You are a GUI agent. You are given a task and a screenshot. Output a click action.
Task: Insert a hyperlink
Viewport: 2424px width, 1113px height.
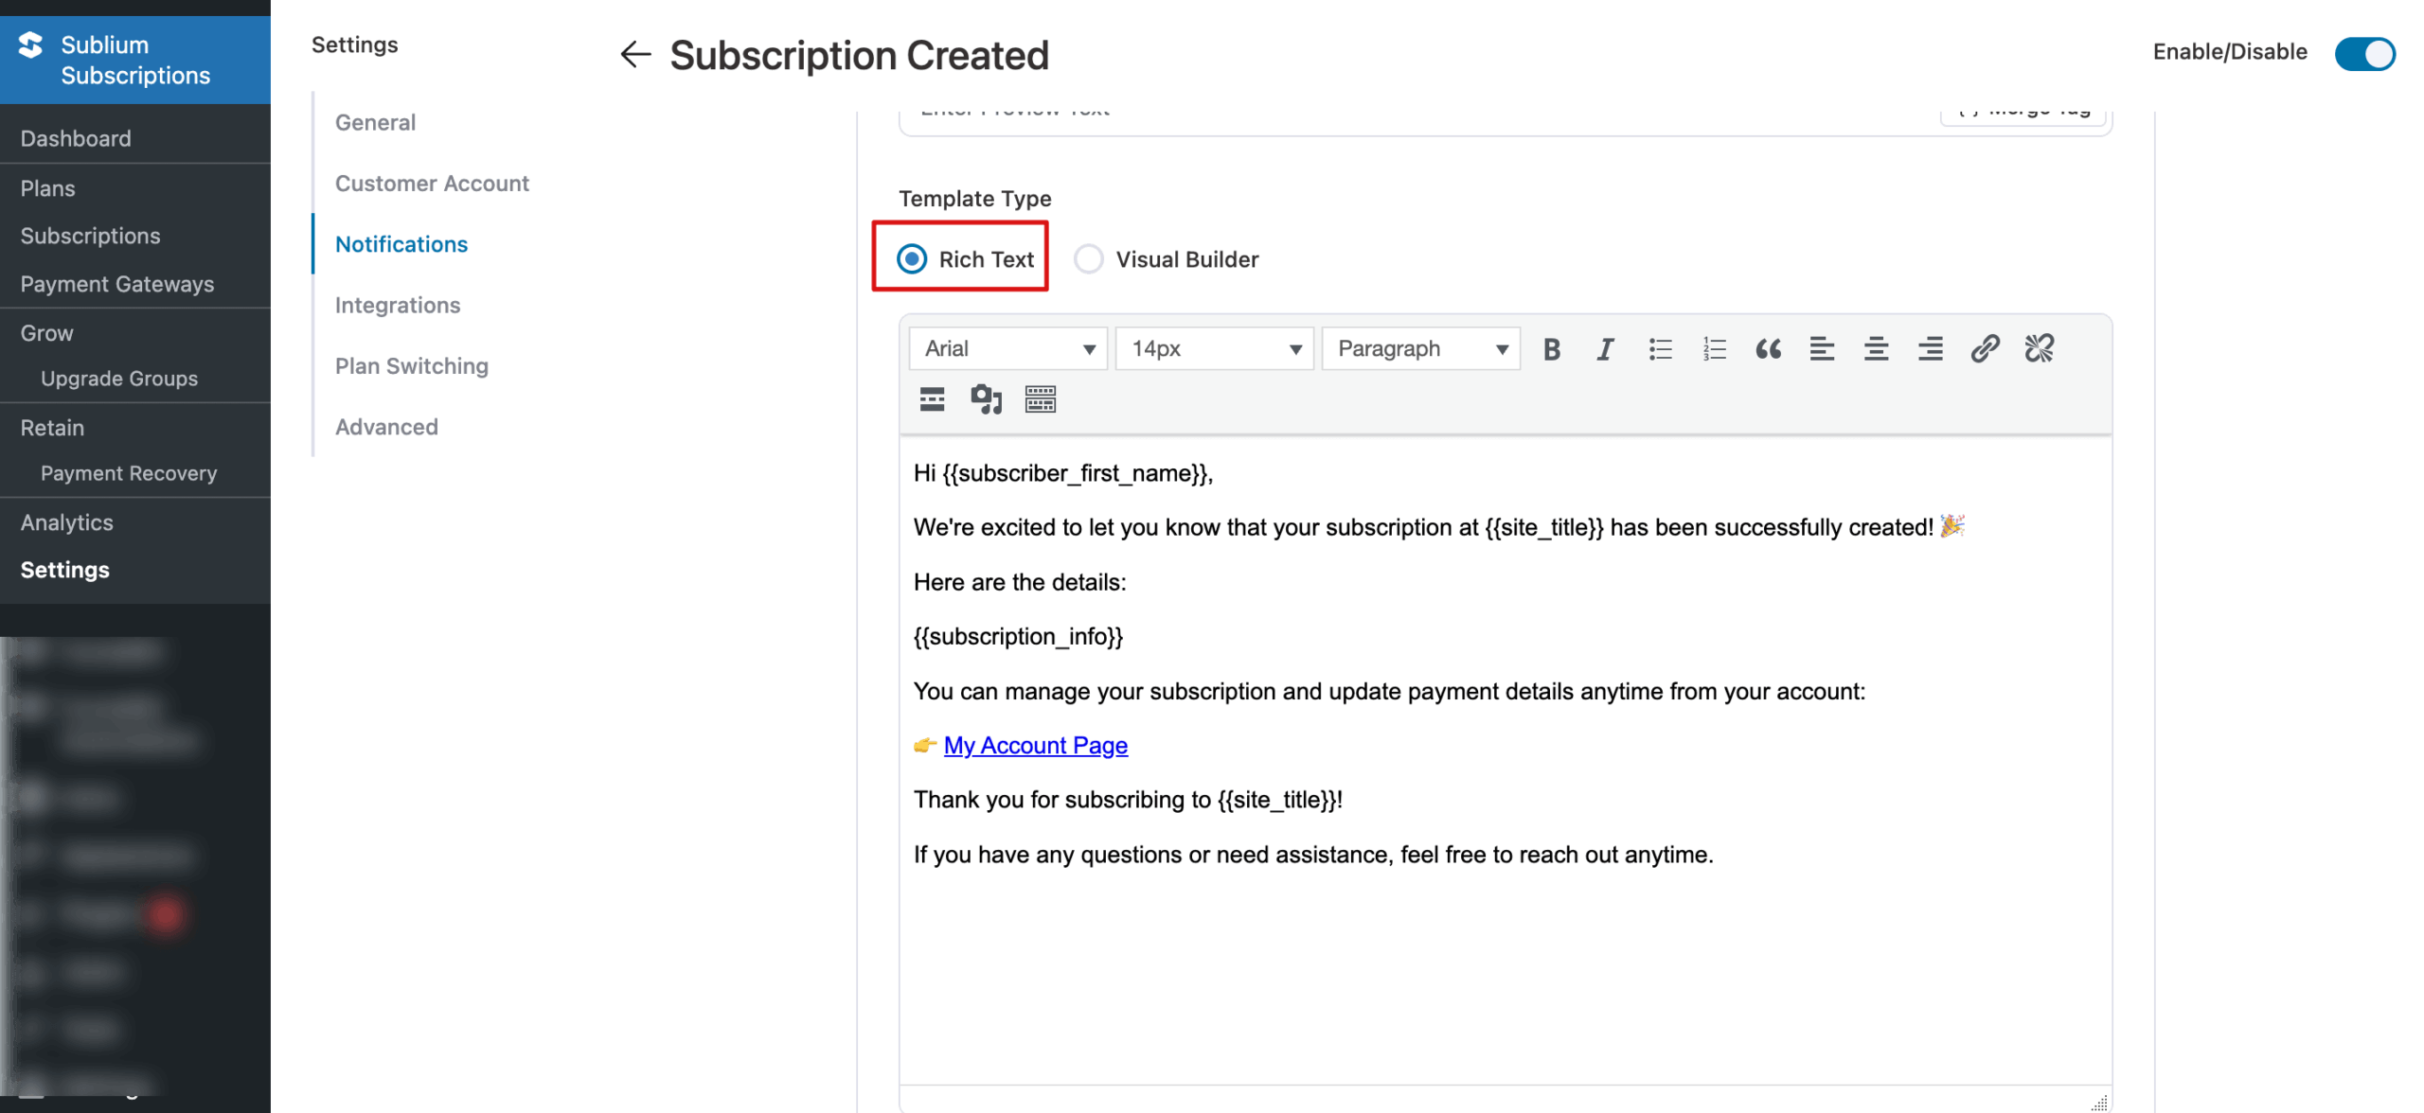1985,348
